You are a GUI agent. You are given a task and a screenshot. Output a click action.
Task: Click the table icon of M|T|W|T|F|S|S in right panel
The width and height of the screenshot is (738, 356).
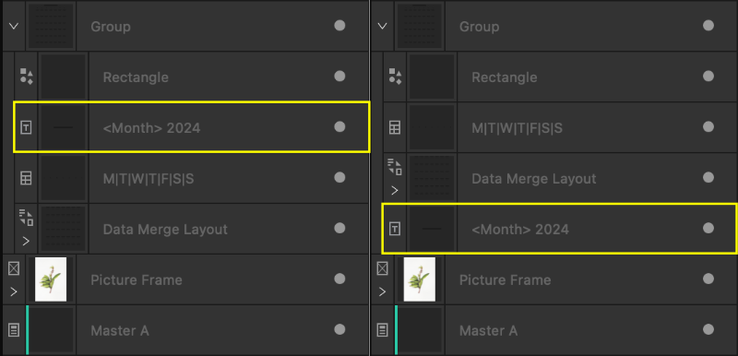395,127
